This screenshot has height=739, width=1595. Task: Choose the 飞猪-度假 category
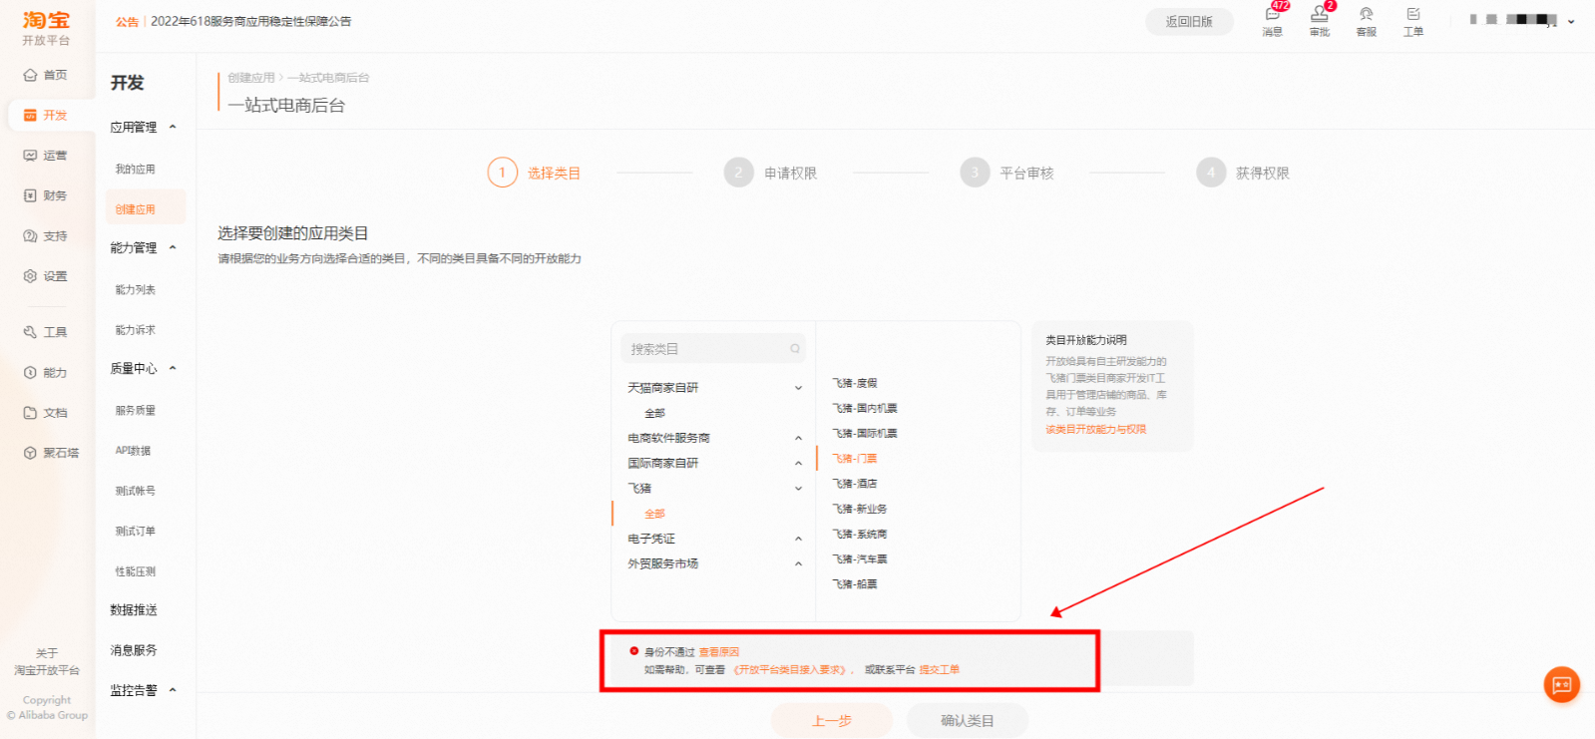click(x=855, y=383)
